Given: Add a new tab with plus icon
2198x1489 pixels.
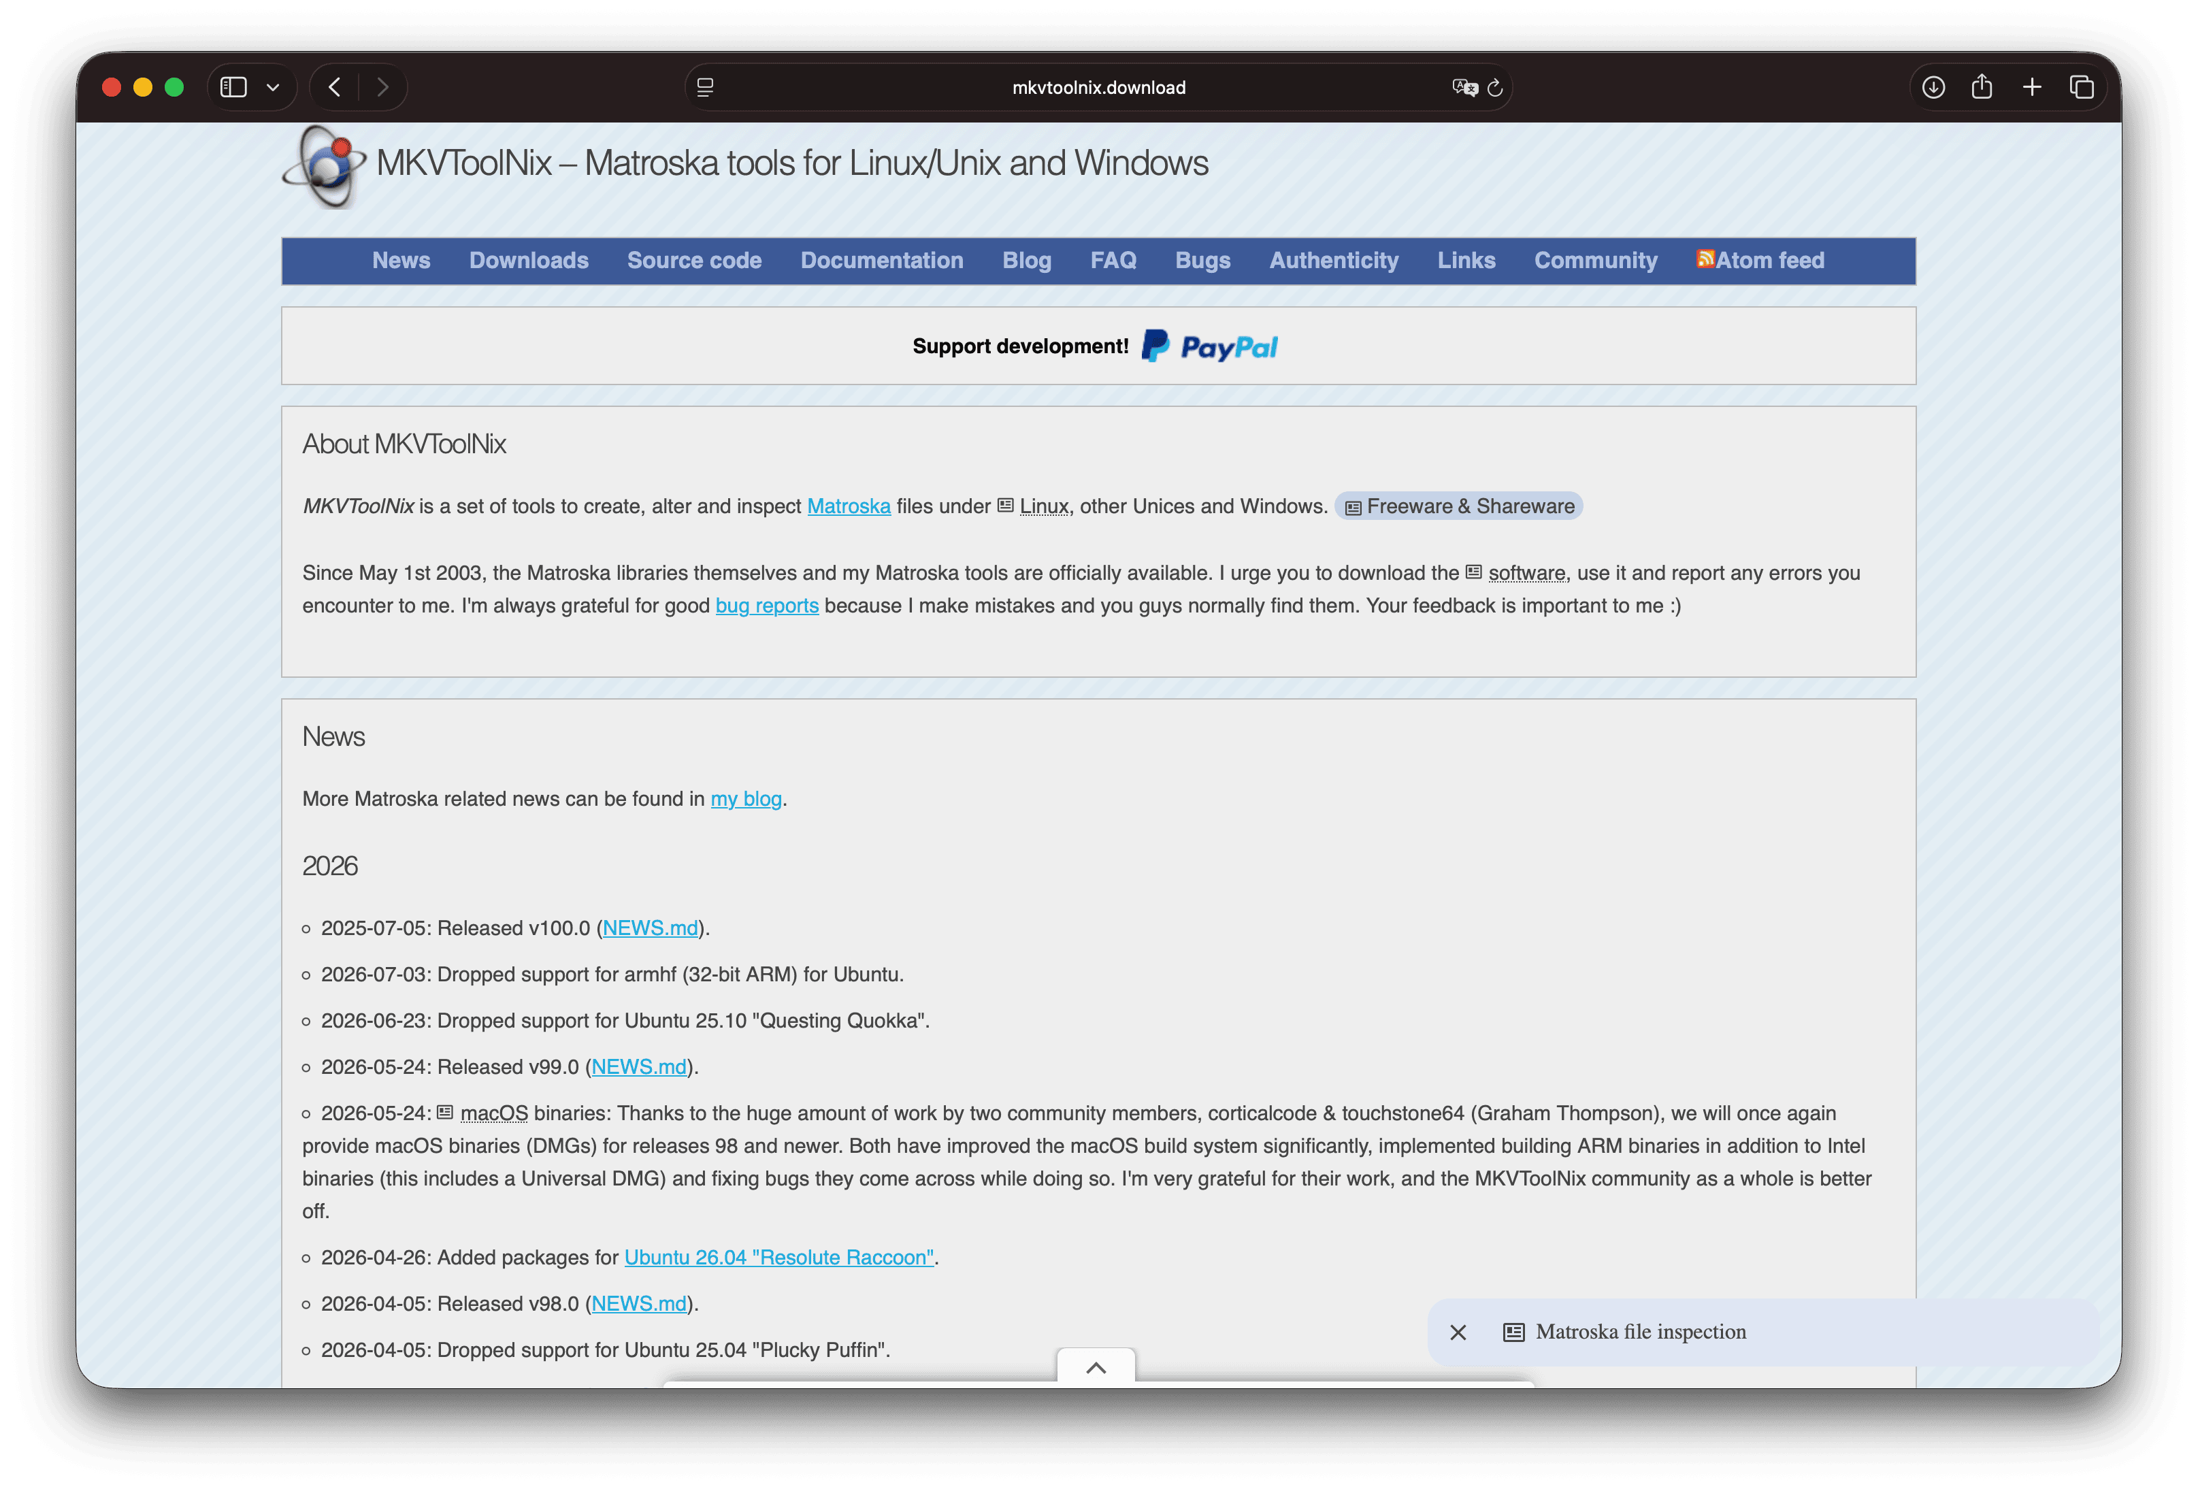Looking at the screenshot, I should [2031, 87].
